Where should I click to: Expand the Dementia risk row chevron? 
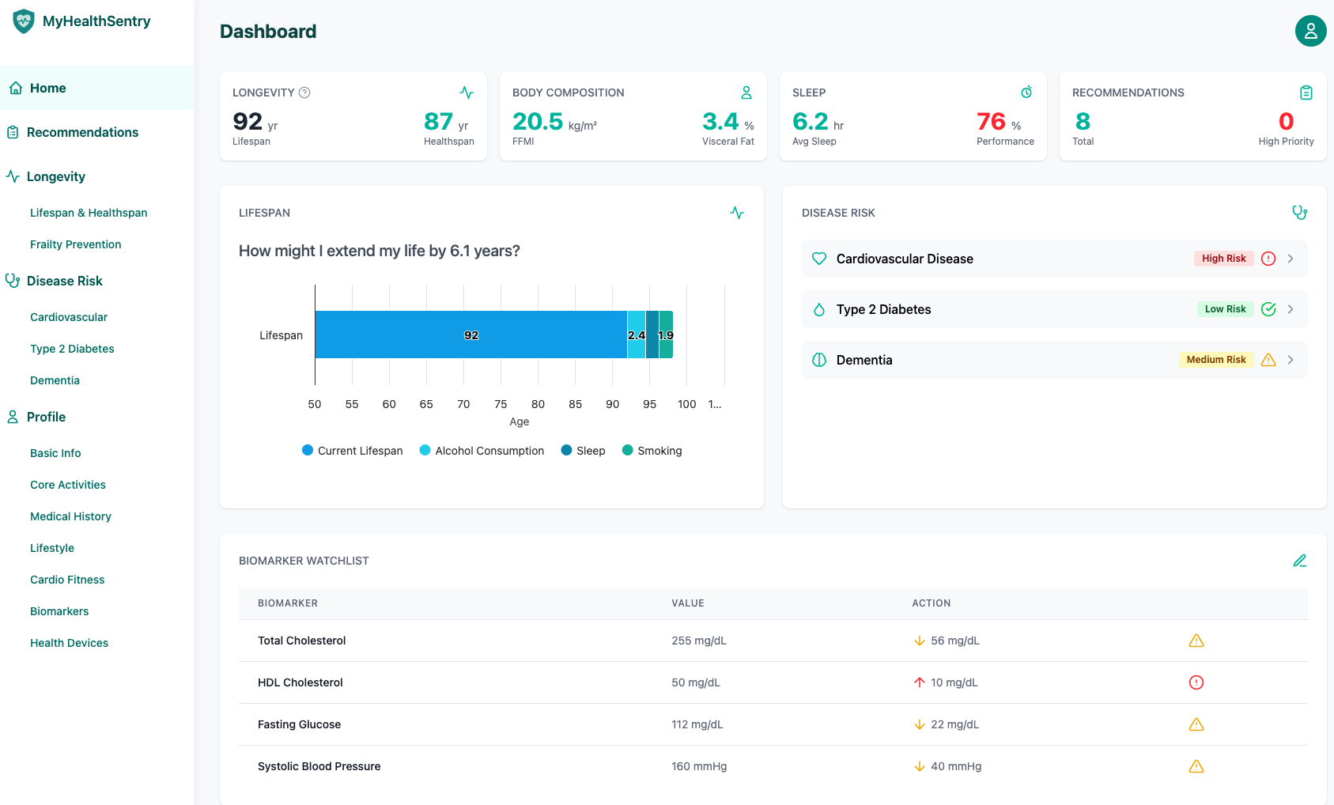pos(1290,360)
